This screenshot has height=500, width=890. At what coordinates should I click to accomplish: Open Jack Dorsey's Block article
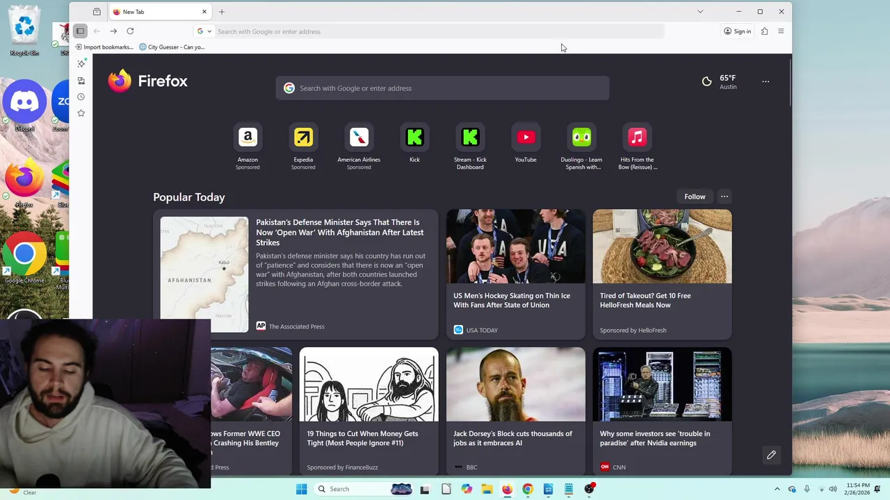(515, 411)
